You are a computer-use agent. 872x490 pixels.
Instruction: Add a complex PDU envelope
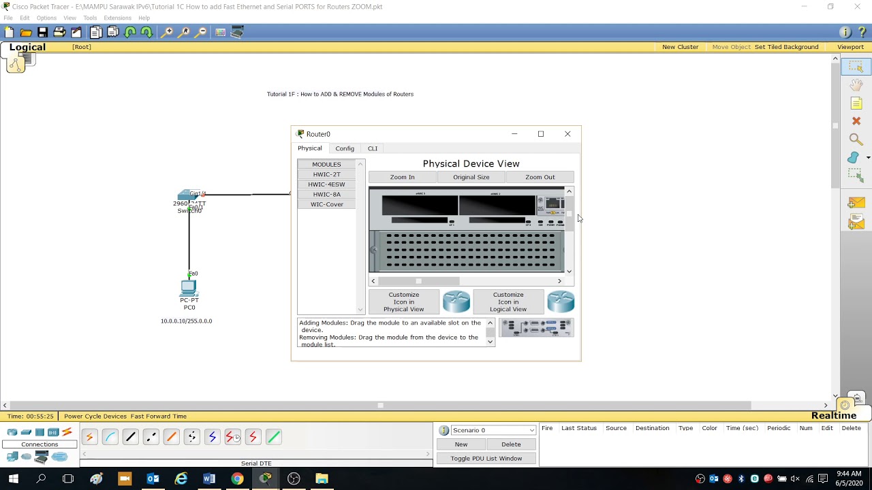pos(856,223)
